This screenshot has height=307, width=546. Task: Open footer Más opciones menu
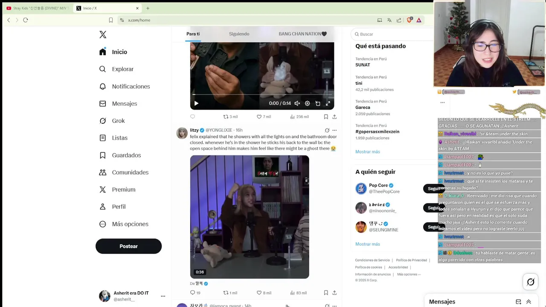[x=409, y=274]
